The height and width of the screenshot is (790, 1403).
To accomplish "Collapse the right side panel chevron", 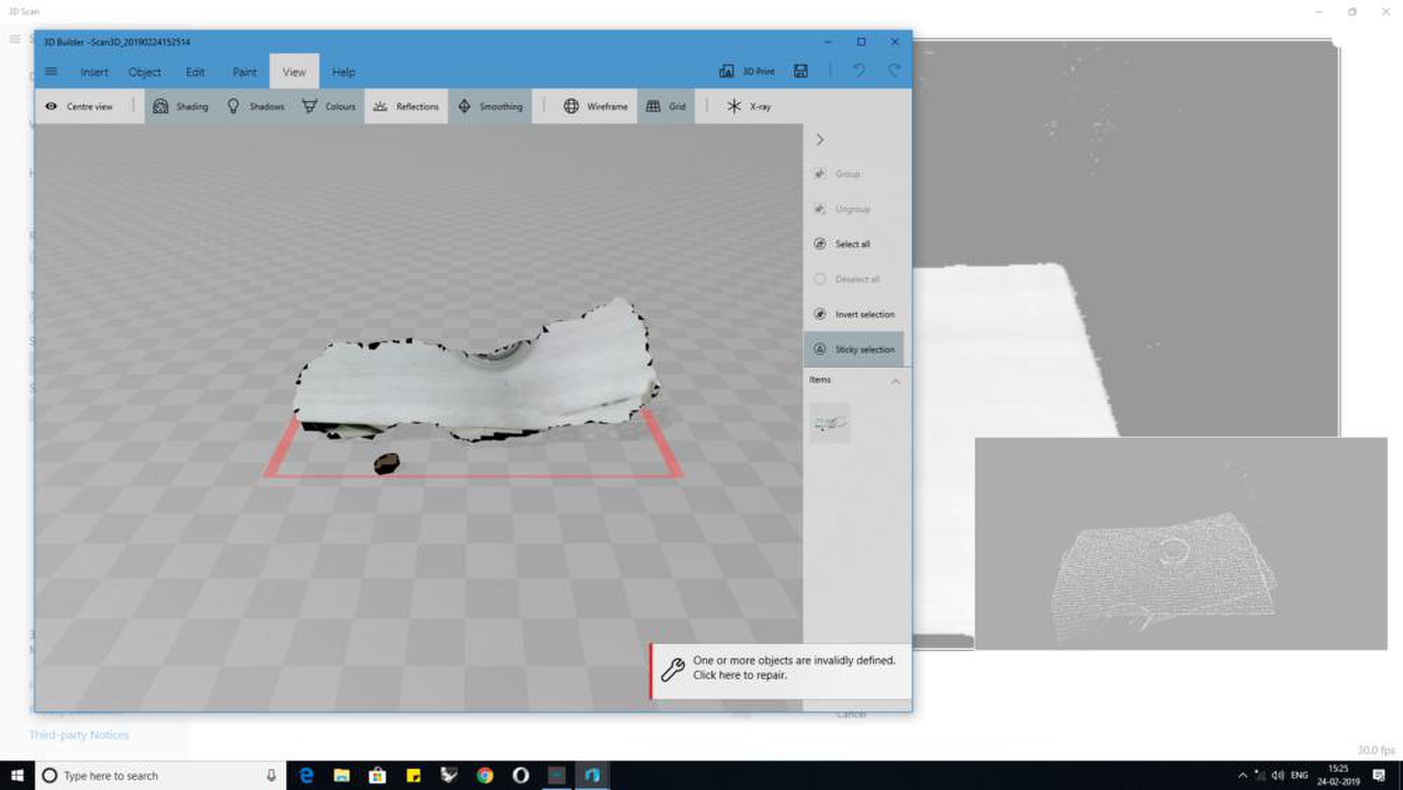I will coord(819,140).
